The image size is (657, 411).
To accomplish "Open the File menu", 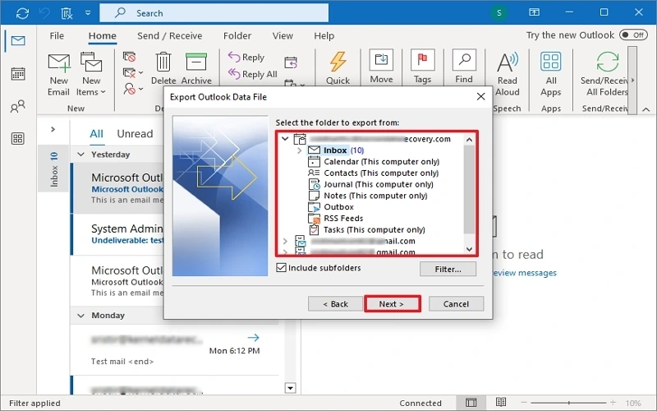I will point(57,35).
